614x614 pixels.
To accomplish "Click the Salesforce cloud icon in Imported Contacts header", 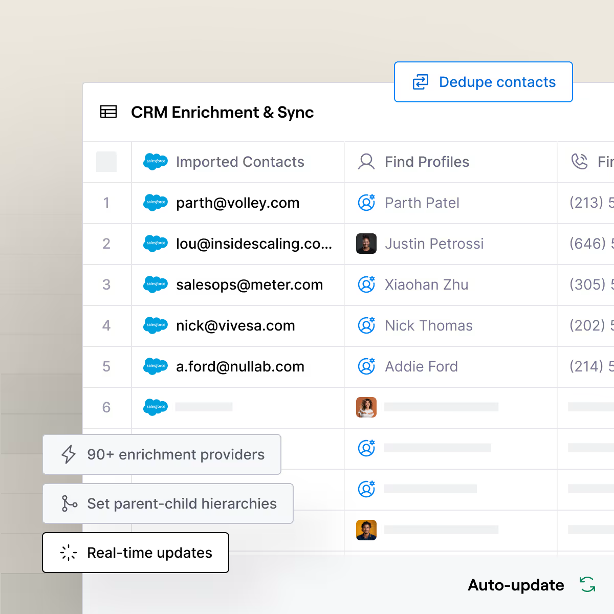I will pyautogui.click(x=156, y=162).
